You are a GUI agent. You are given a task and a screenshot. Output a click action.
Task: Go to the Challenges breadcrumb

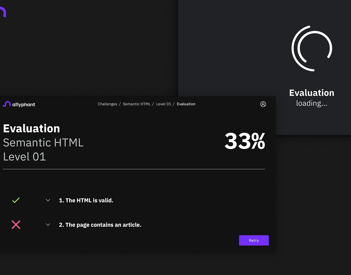click(x=107, y=104)
